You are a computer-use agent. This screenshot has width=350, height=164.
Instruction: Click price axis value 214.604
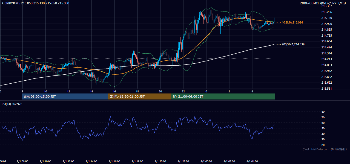click(x=326, y=42)
